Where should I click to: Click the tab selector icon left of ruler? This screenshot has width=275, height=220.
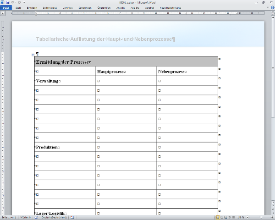3,13
